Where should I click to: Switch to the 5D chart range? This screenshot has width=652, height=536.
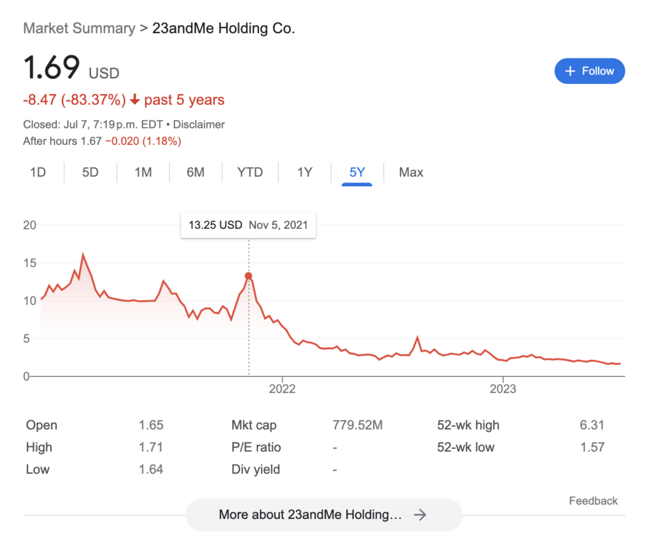point(90,172)
